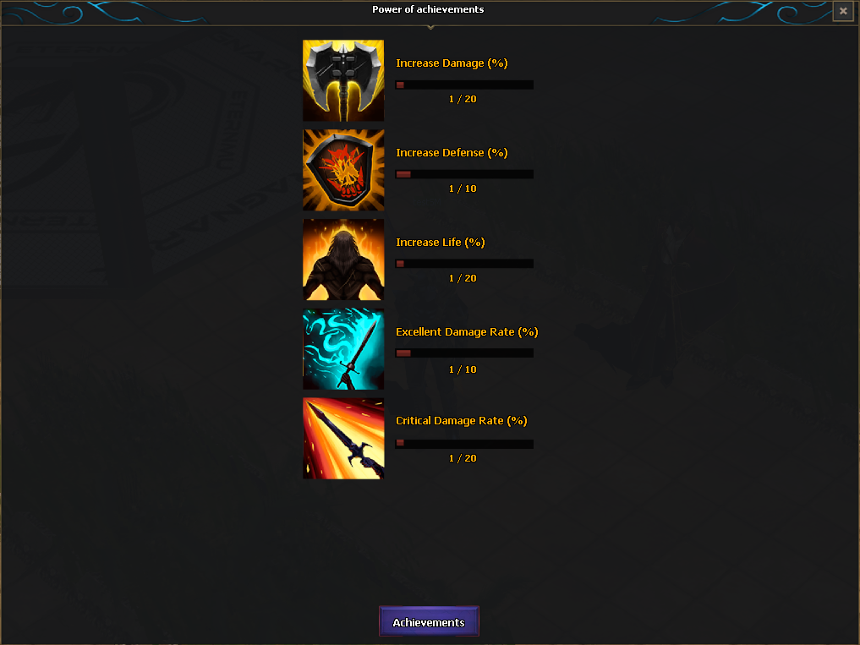The height and width of the screenshot is (645, 860).
Task: Click the Increase Damage progress bar
Action: (464, 85)
